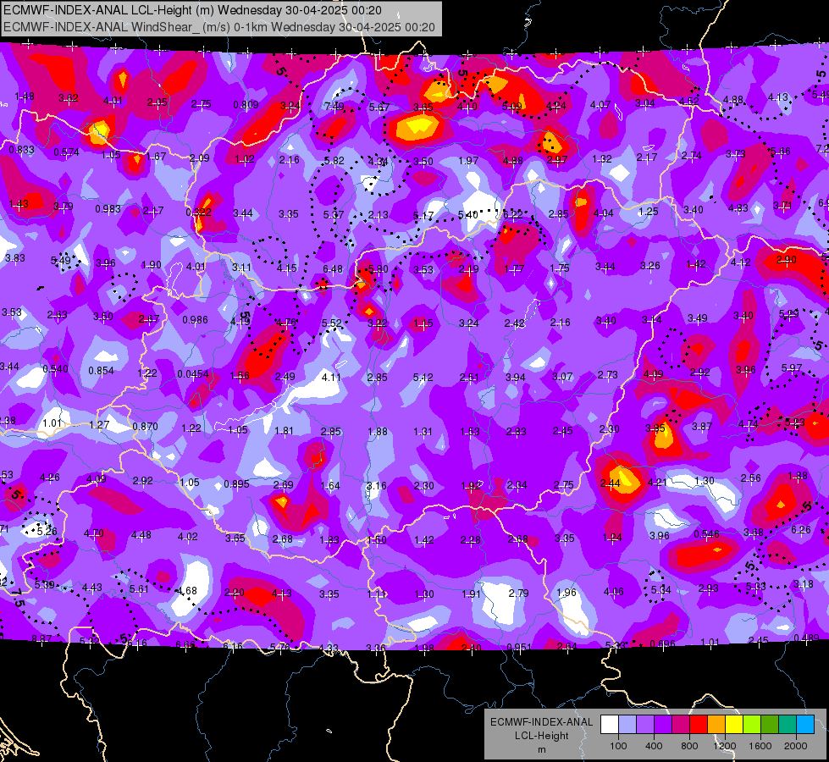Screen dimensions: 829x762
Task: Click the wind shear value '0.809'
Action: pyautogui.click(x=246, y=105)
